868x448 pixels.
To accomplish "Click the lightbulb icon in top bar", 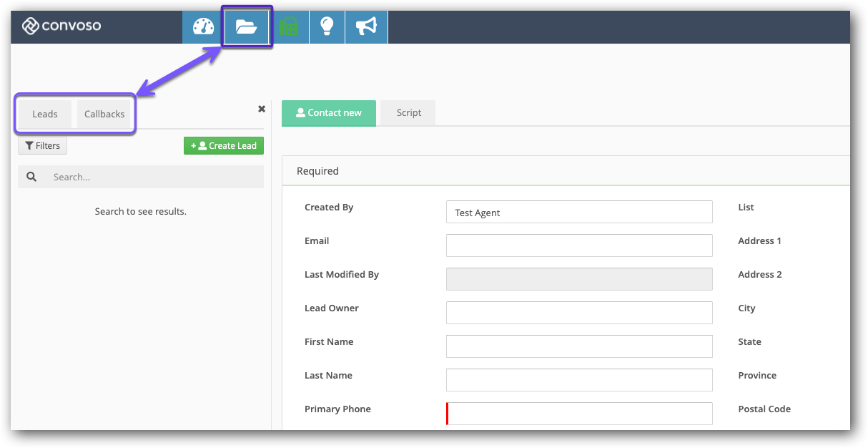I will point(327,27).
